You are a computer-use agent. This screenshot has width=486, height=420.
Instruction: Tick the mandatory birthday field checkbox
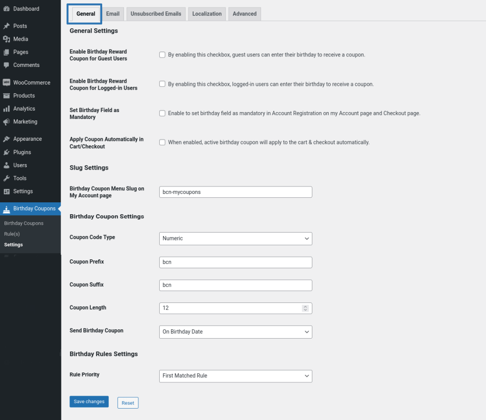pos(162,113)
